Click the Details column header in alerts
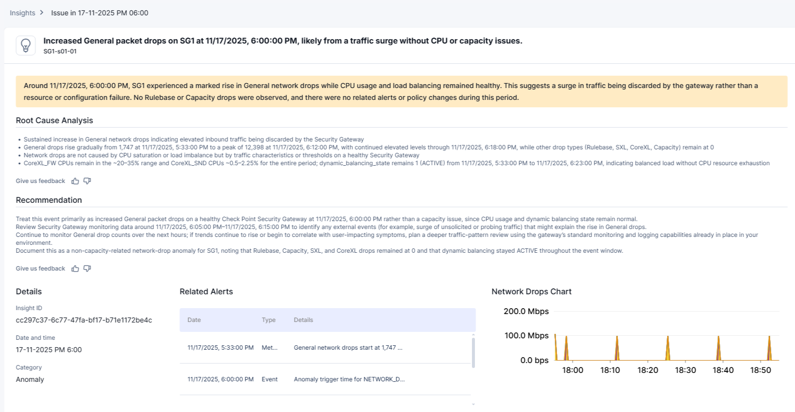The image size is (795, 412). tap(303, 320)
